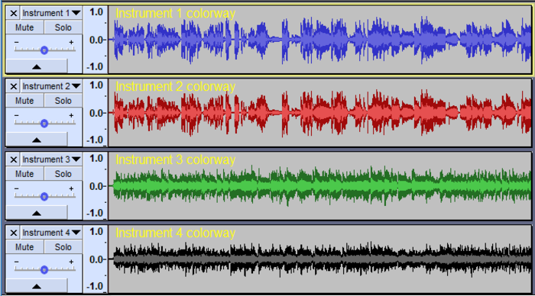Image resolution: width=535 pixels, height=296 pixels.
Task: Click the 0.0 level on the Instrument 3 vertical ruler
Action: tap(96, 186)
